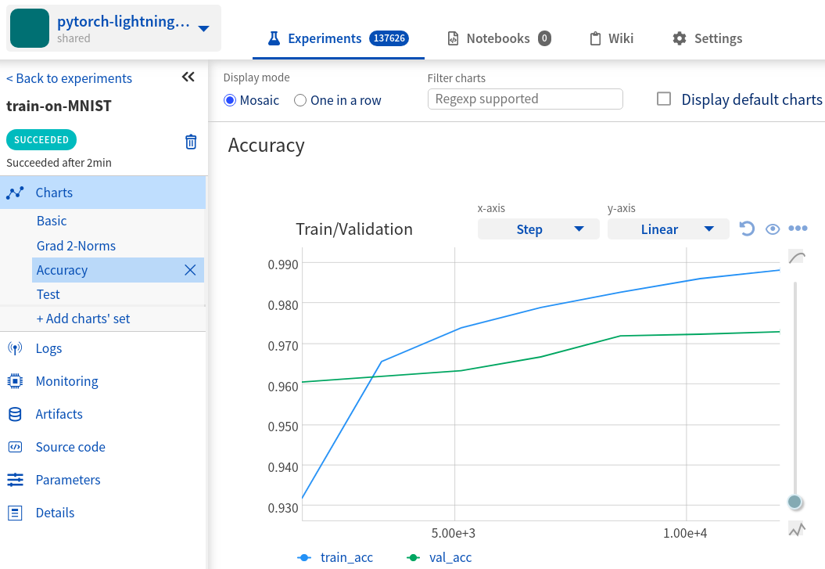Viewport: 825px width, 569px height.
Task: Reset zoom on the Train/Validation chart
Action: [746, 228]
